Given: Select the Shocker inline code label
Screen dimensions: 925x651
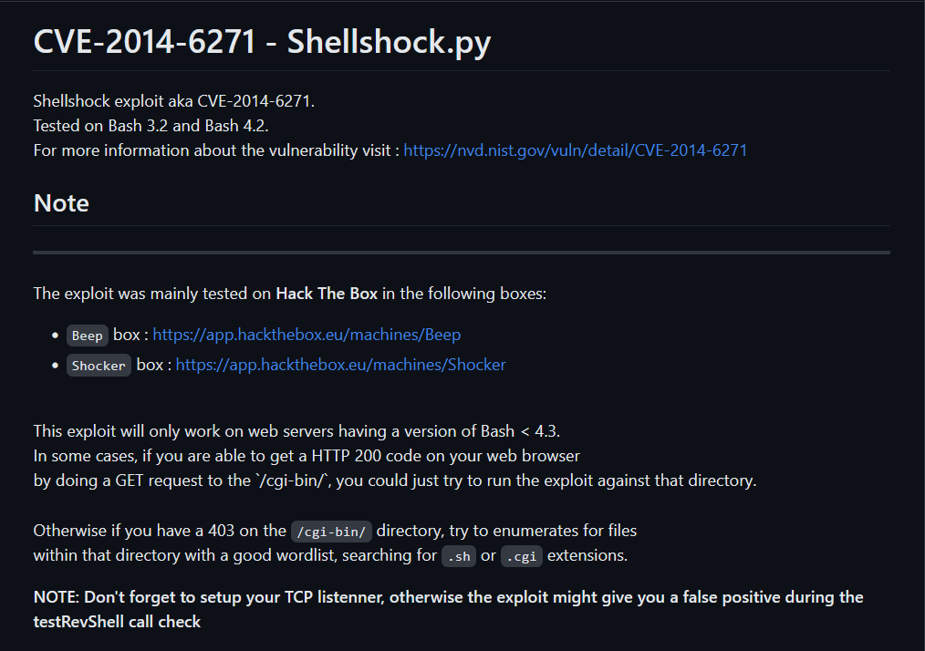Looking at the screenshot, I should point(99,366).
